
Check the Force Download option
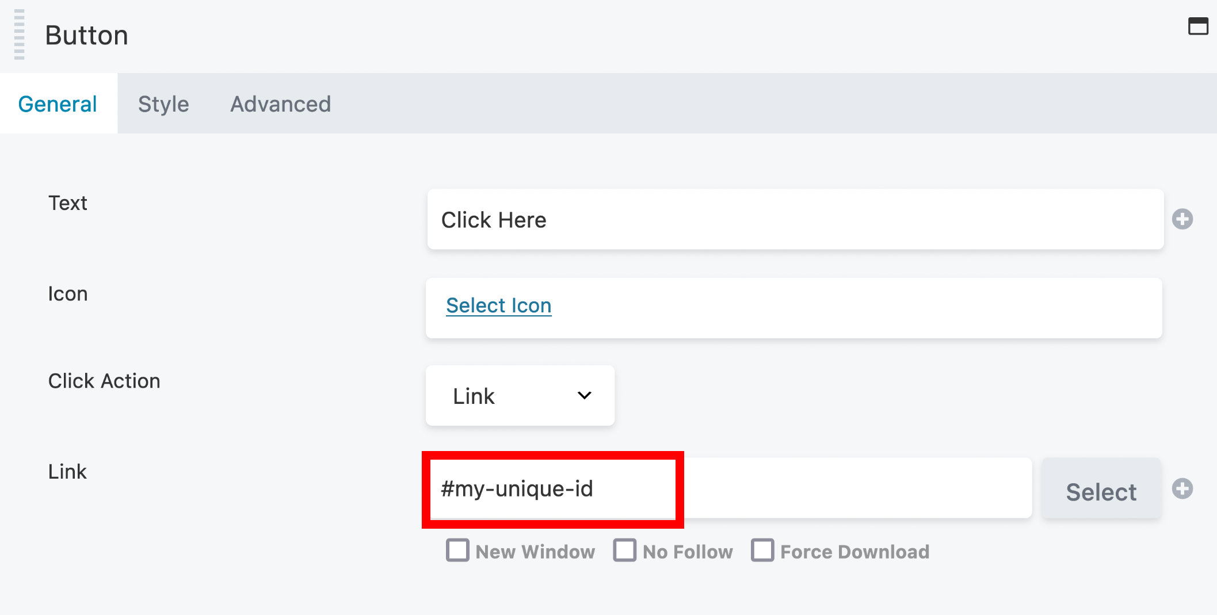[762, 551]
